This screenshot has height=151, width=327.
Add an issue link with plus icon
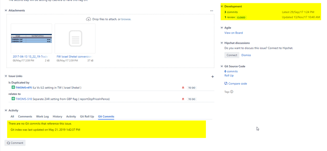pyautogui.click(x=212, y=77)
